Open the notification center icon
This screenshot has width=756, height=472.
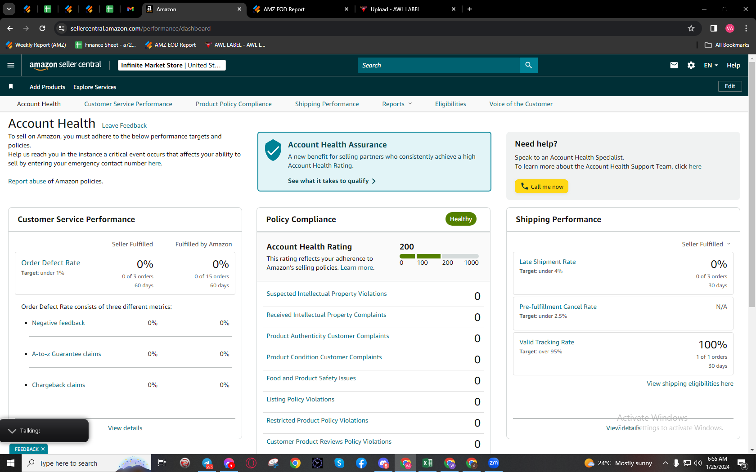click(x=742, y=463)
